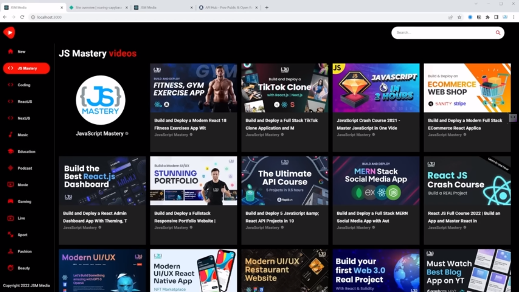Switch to the API Hub browser tab
The image size is (519, 292).
pyautogui.click(x=228, y=7)
